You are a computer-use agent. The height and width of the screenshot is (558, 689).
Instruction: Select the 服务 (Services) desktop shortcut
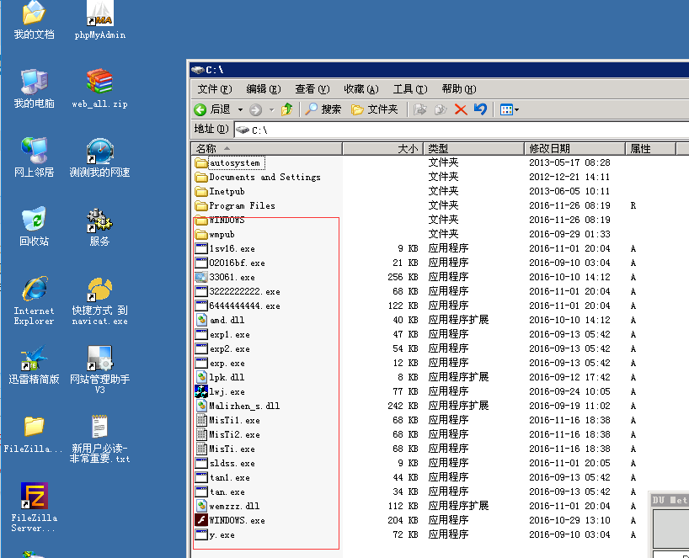point(99,221)
